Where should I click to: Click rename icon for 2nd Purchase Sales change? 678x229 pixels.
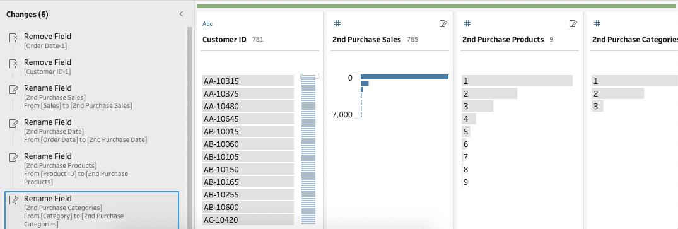coord(13,90)
